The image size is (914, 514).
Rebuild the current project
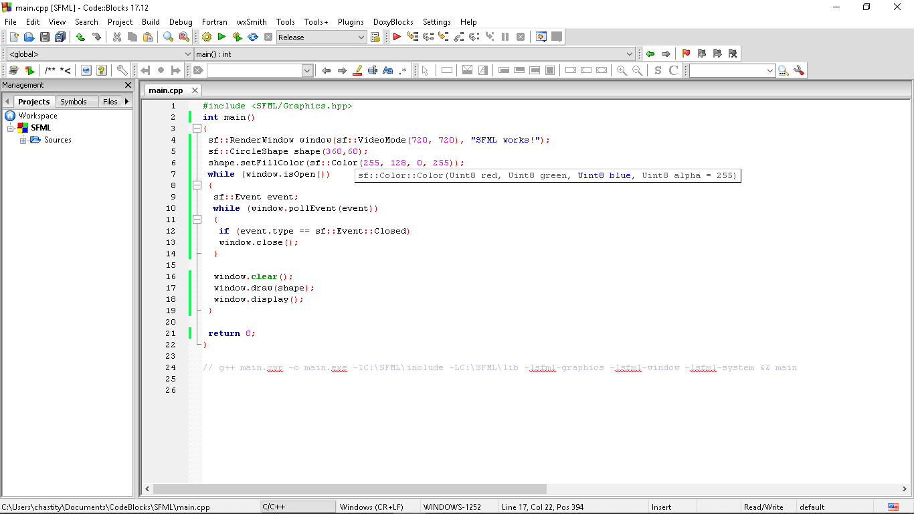click(252, 37)
